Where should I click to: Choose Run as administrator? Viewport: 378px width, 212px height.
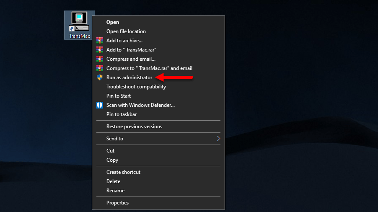[x=158, y=78]
